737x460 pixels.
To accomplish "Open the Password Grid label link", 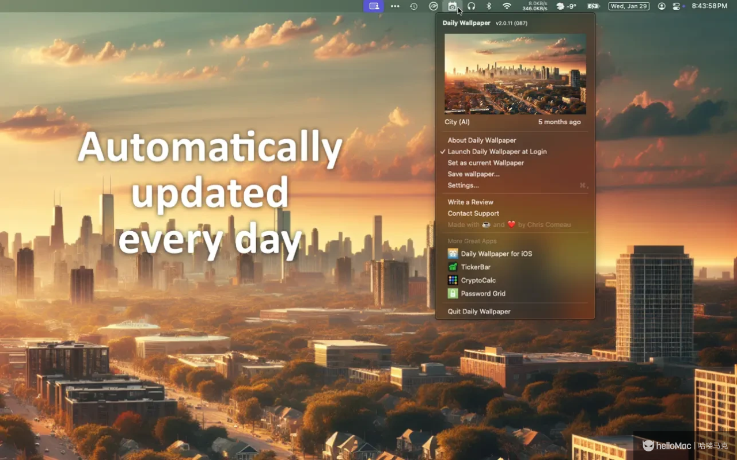I will click(483, 293).
